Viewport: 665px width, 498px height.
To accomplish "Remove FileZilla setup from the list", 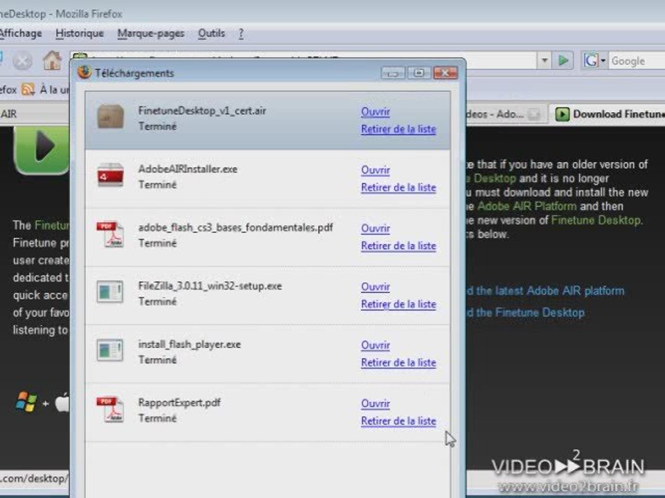I will (398, 304).
